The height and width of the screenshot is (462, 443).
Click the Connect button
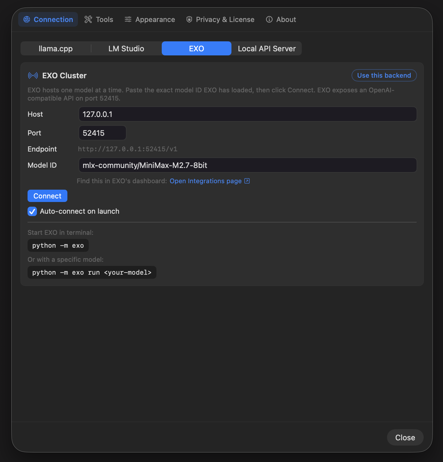click(47, 196)
